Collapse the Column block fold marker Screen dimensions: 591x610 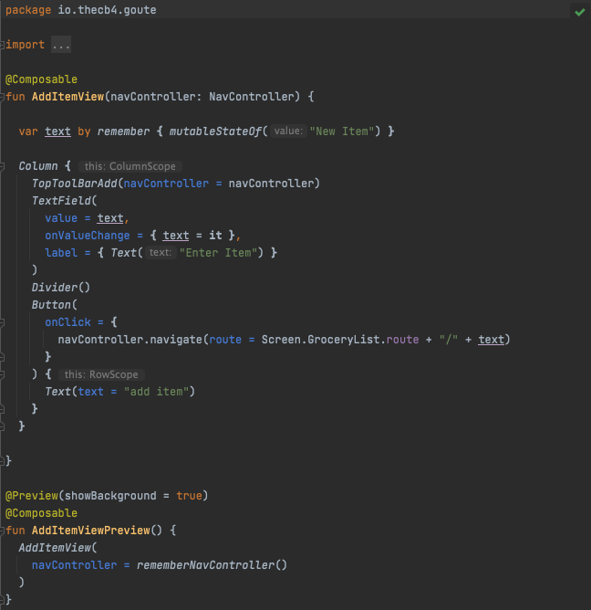click(x=2, y=166)
